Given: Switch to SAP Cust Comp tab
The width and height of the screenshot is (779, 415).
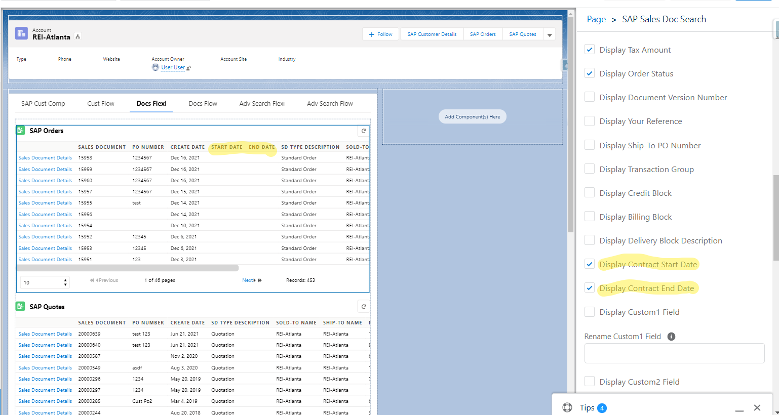Looking at the screenshot, I should click(x=43, y=104).
